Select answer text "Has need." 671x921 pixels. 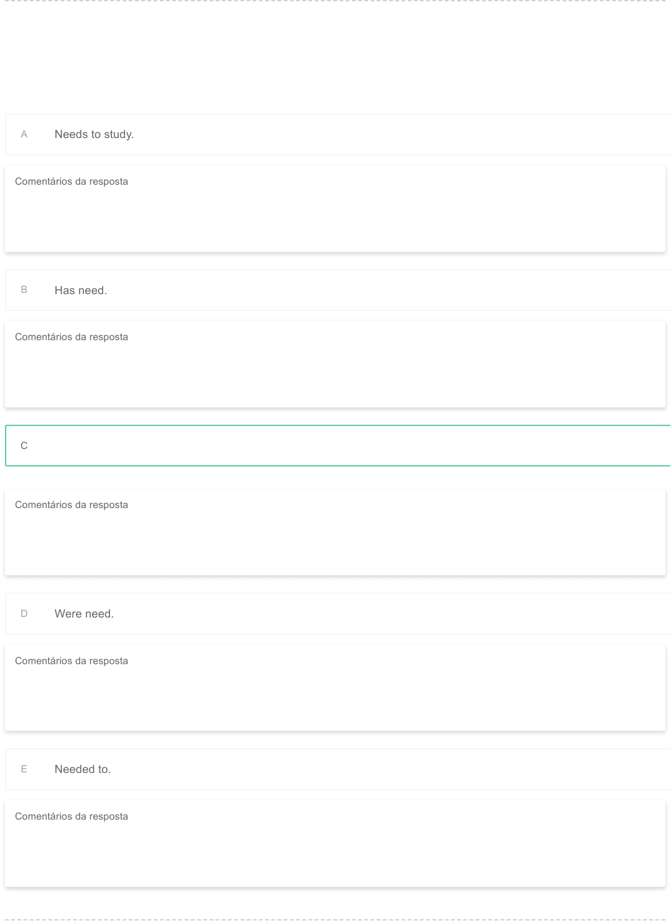coord(81,290)
